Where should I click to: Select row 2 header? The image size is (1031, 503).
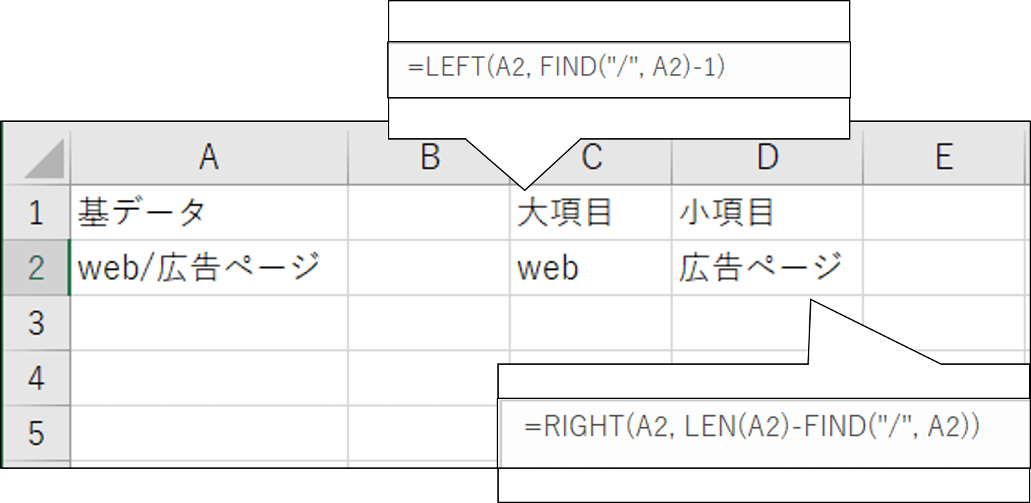point(37,268)
